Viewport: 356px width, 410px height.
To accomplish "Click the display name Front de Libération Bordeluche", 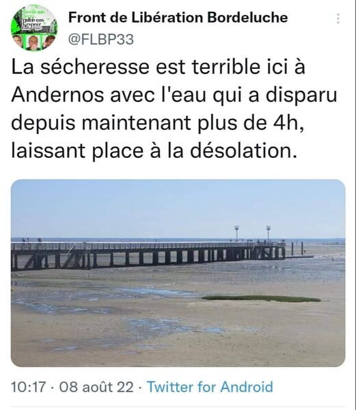I will 178,18.
